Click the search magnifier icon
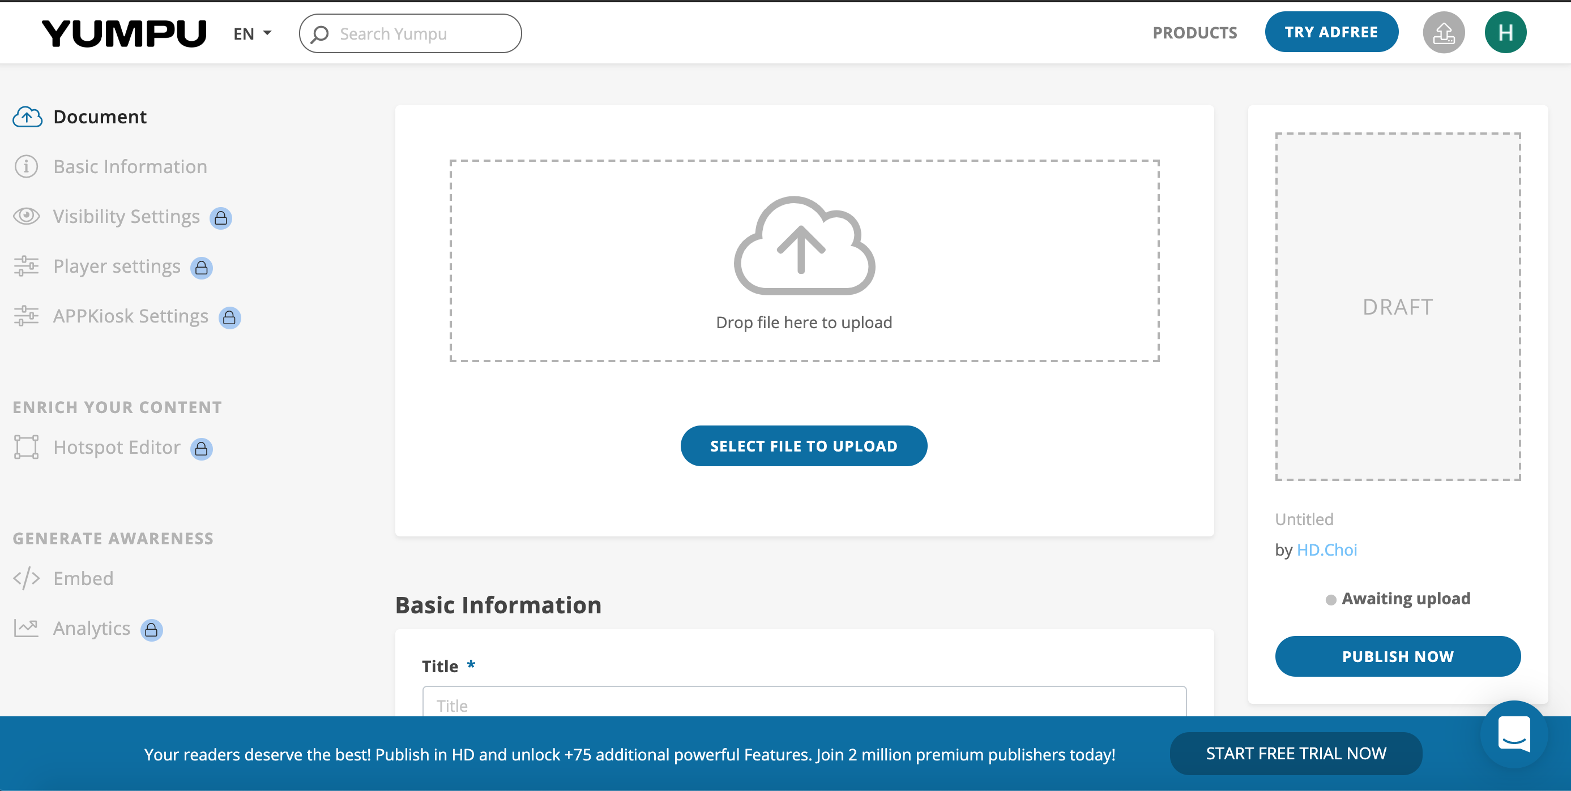Image resolution: width=1571 pixels, height=791 pixels. [x=319, y=34]
